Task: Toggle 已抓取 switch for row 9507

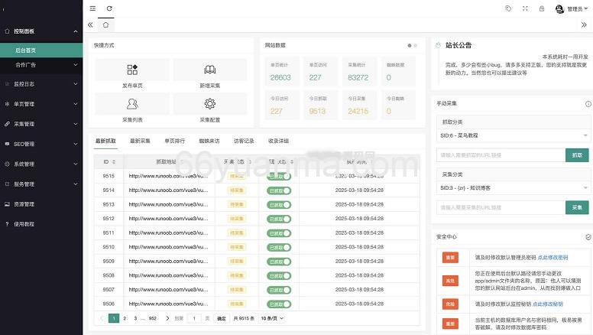Action: point(279,290)
